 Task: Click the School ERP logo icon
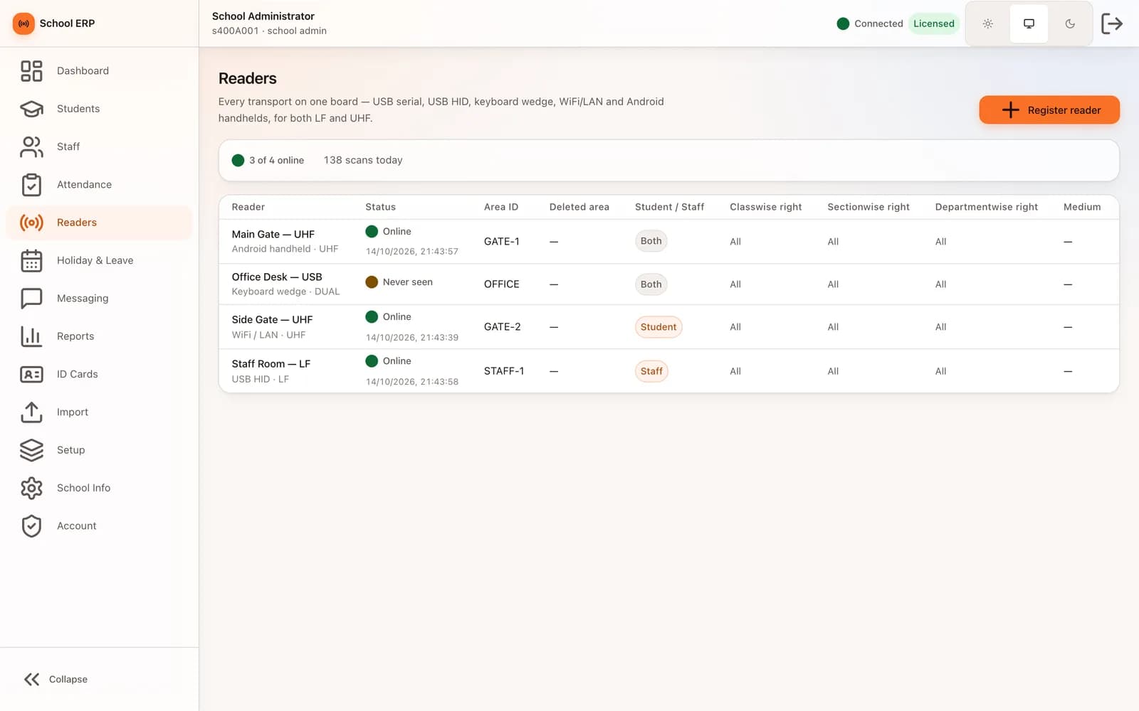[23, 23]
